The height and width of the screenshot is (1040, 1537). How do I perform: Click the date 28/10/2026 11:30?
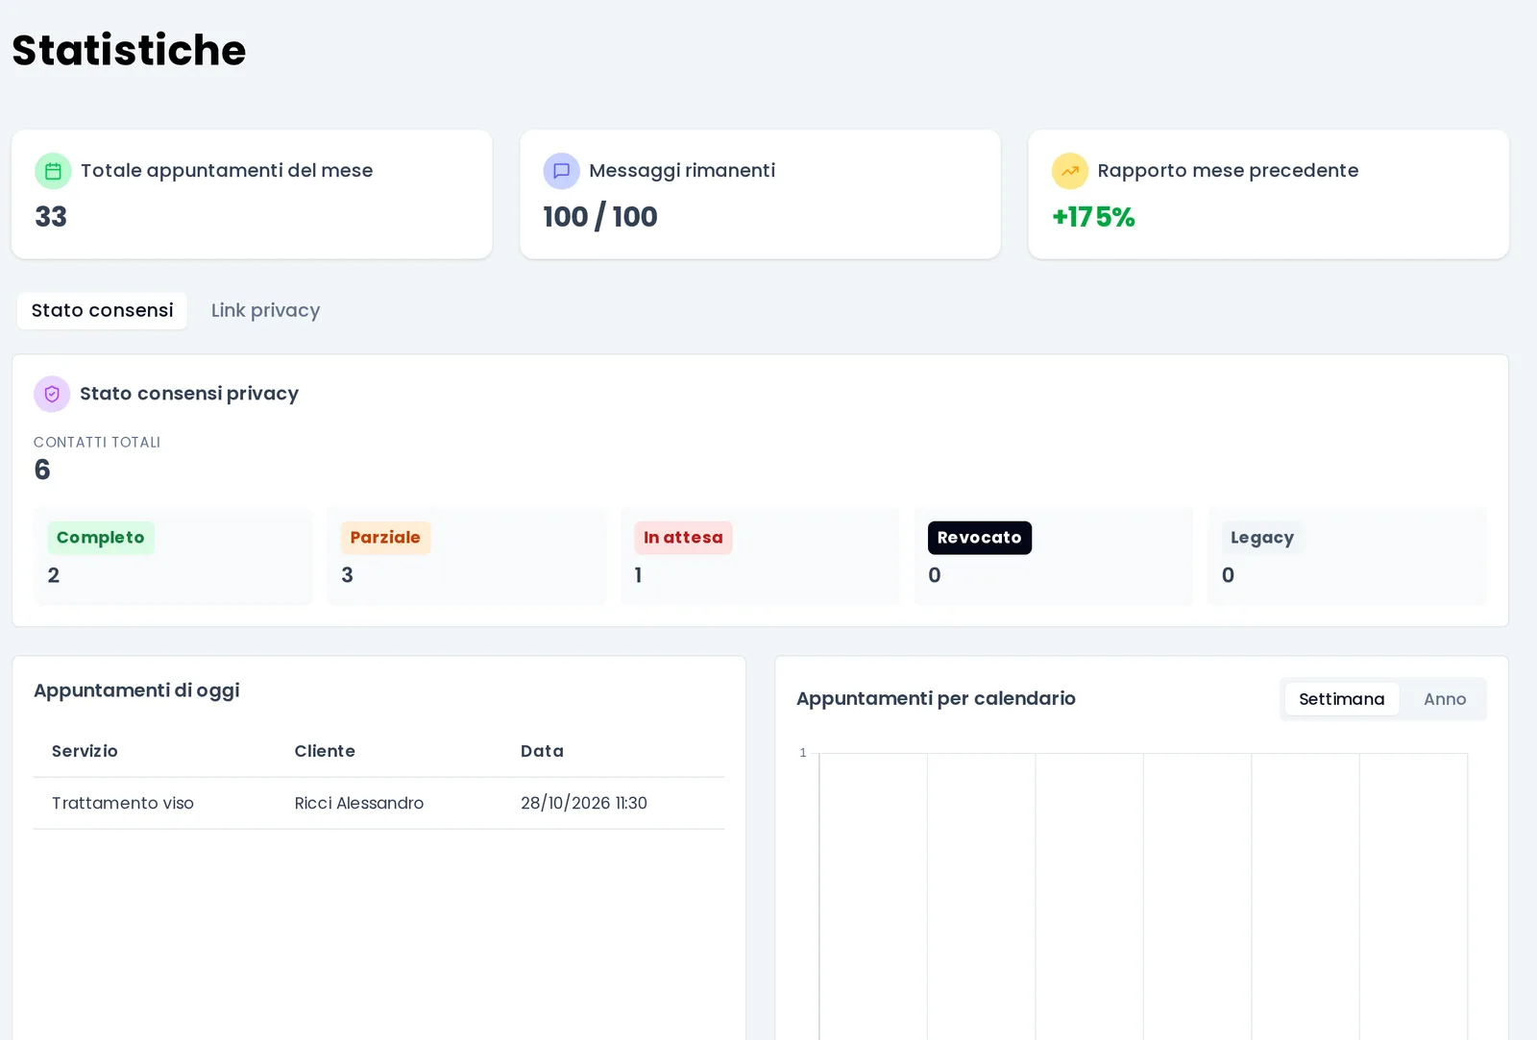[x=584, y=803]
